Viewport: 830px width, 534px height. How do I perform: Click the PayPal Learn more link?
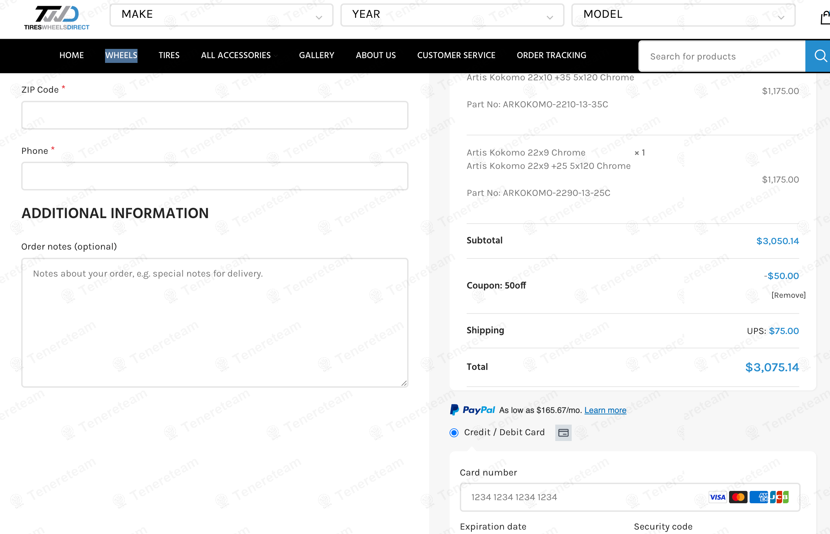tap(605, 410)
